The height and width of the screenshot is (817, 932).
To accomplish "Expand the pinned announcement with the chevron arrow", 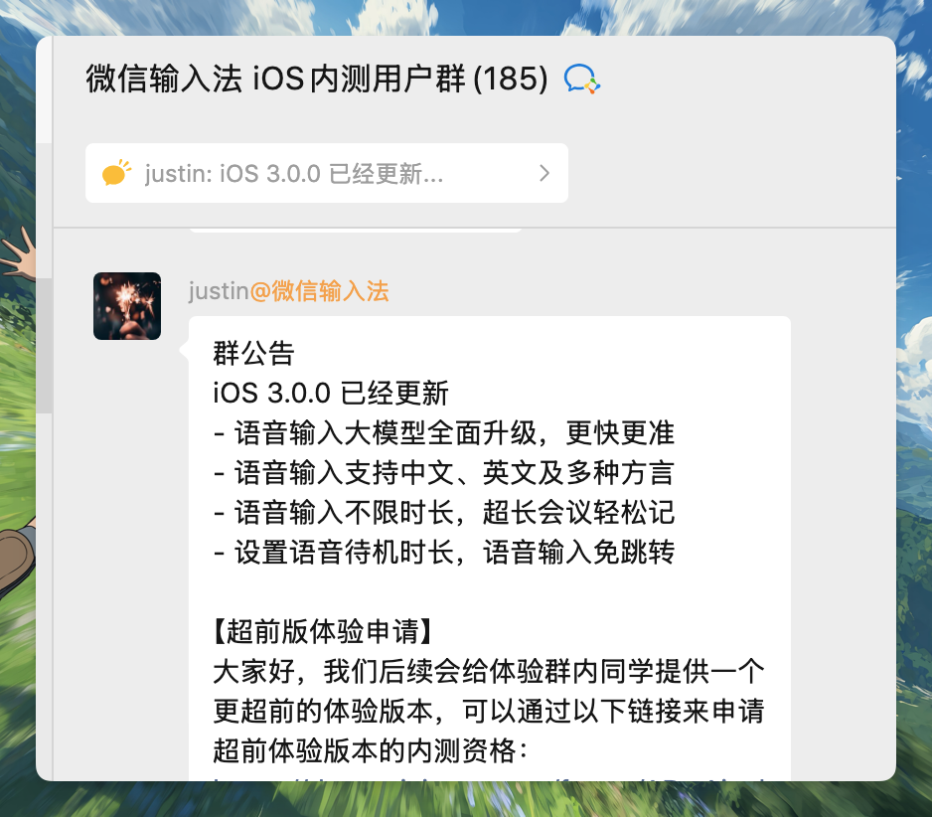I will coord(544,173).
